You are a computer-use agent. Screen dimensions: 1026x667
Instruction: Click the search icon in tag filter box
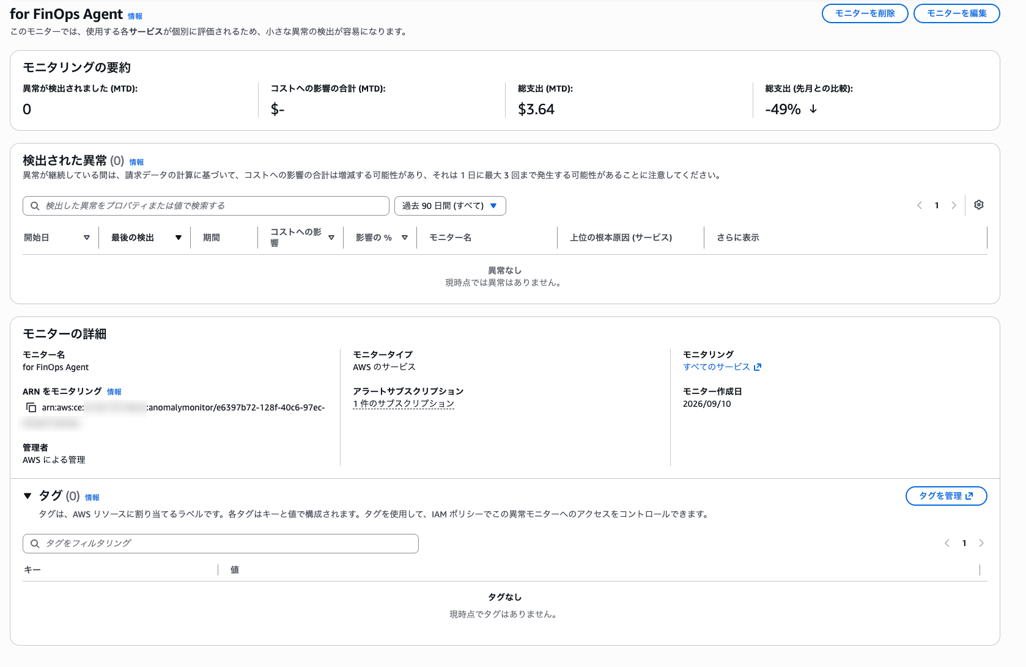point(35,544)
